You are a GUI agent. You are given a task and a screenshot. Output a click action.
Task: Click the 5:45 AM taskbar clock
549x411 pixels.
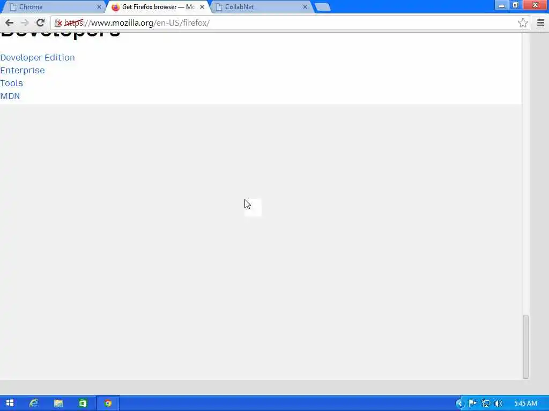click(x=526, y=404)
